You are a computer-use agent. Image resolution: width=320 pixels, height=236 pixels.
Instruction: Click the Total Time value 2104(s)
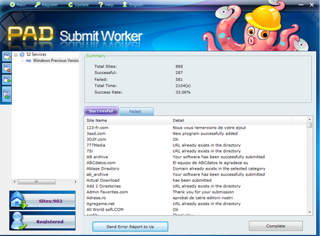(183, 85)
